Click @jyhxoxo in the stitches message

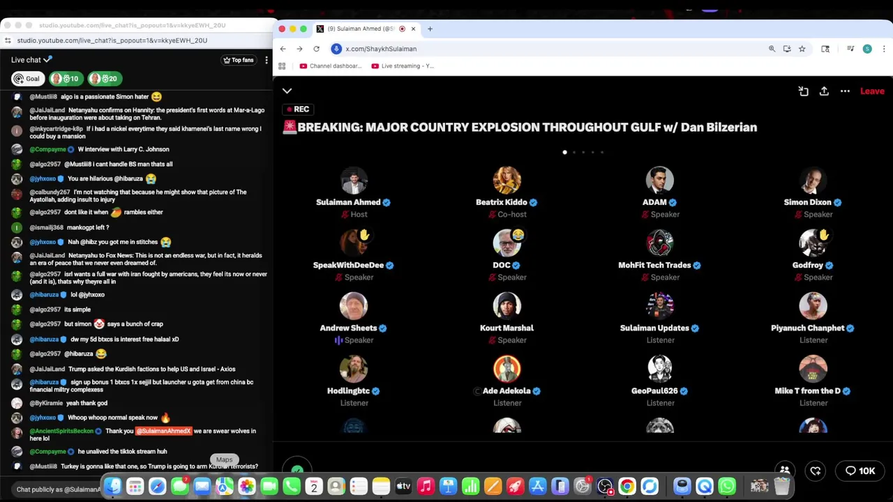43,242
